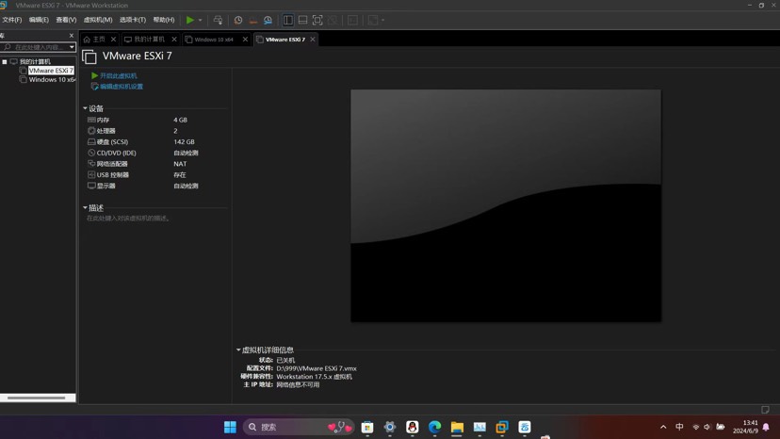Click the take snapshot toolbar icon
The width and height of the screenshot is (780, 439).
238,20
